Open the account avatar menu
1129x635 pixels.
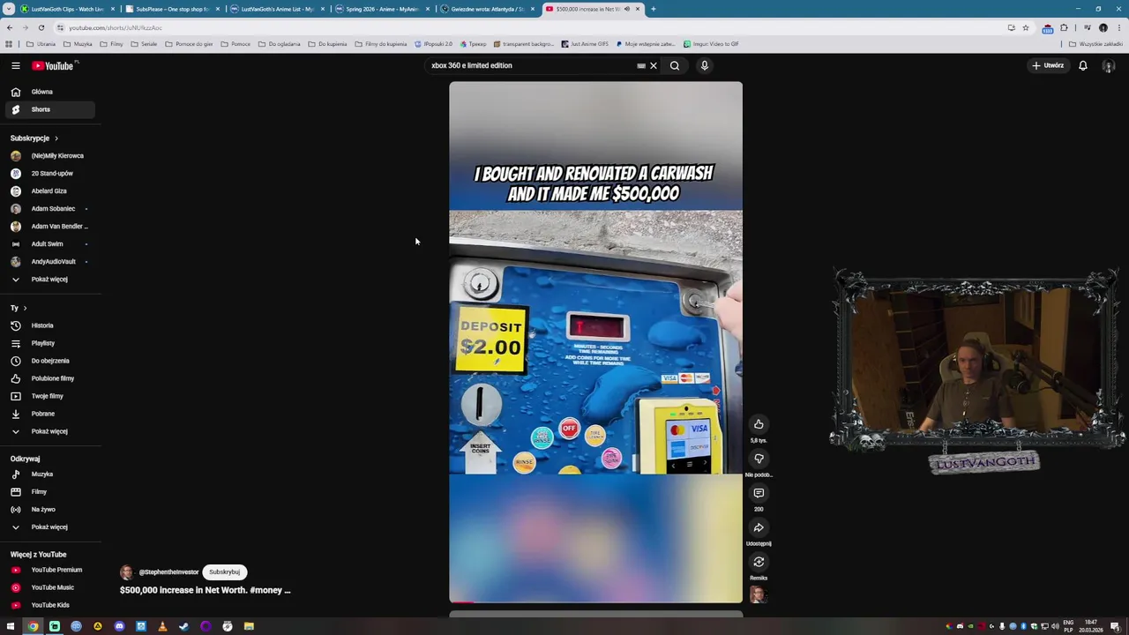(1109, 65)
